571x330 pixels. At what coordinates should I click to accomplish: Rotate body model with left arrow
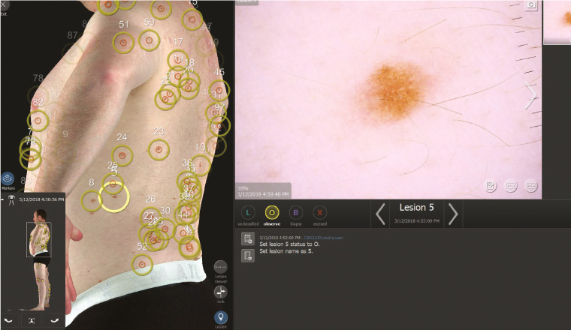[x=8, y=320]
